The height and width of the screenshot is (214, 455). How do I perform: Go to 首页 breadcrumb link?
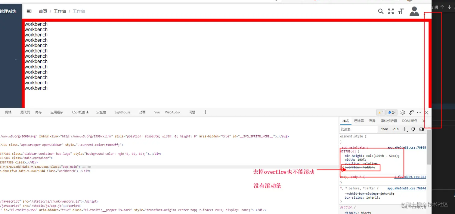click(43, 11)
